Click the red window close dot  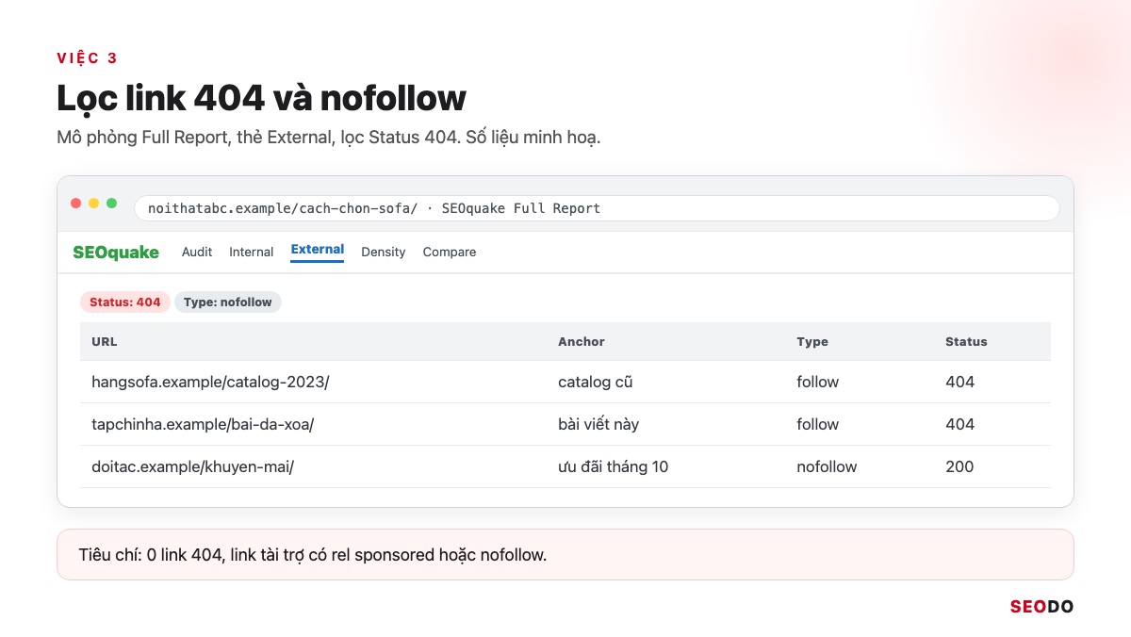tap(76, 204)
